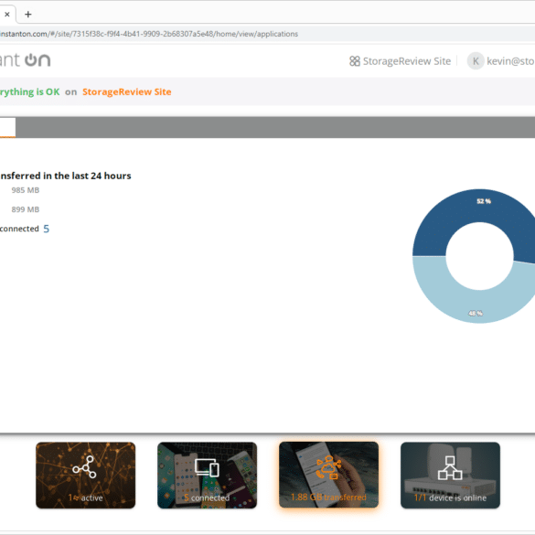Image resolution: width=535 pixels, height=535 pixels.
Task: Click the Everything is OK status
Action: coord(29,91)
